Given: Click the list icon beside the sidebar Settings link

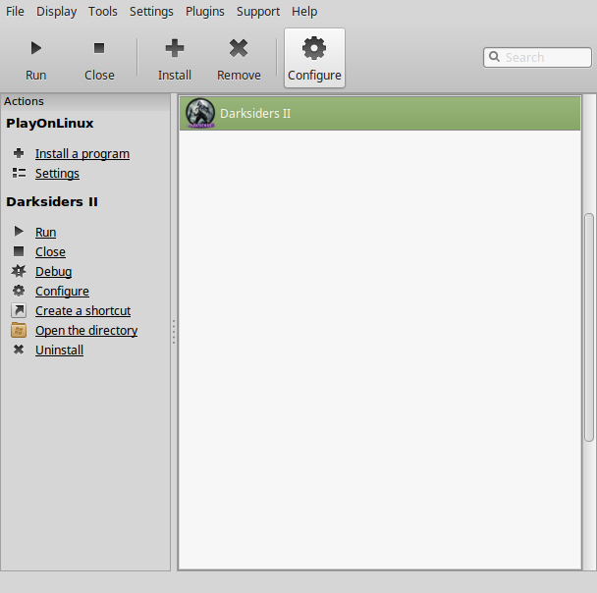Looking at the screenshot, I should pyautogui.click(x=19, y=173).
